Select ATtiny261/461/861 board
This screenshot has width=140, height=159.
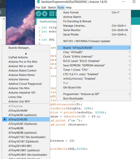26,146
